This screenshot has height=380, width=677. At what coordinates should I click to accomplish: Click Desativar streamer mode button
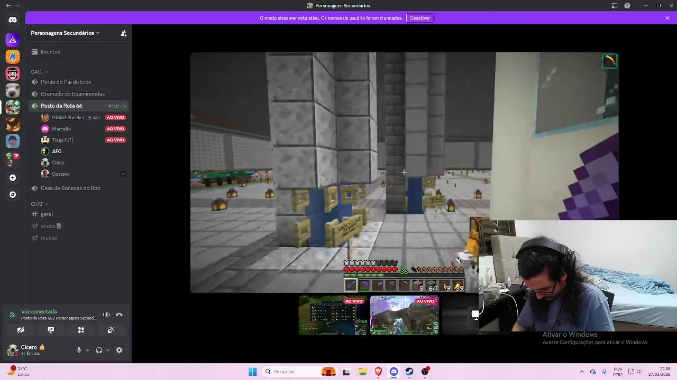click(x=420, y=18)
